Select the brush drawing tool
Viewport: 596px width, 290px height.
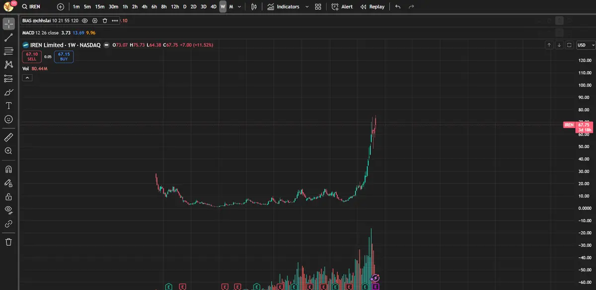point(8,92)
